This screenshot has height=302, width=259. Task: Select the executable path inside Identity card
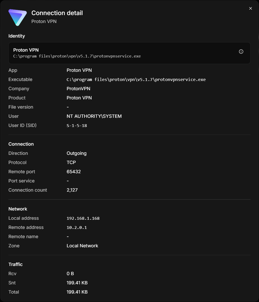pyautogui.click(x=77, y=56)
